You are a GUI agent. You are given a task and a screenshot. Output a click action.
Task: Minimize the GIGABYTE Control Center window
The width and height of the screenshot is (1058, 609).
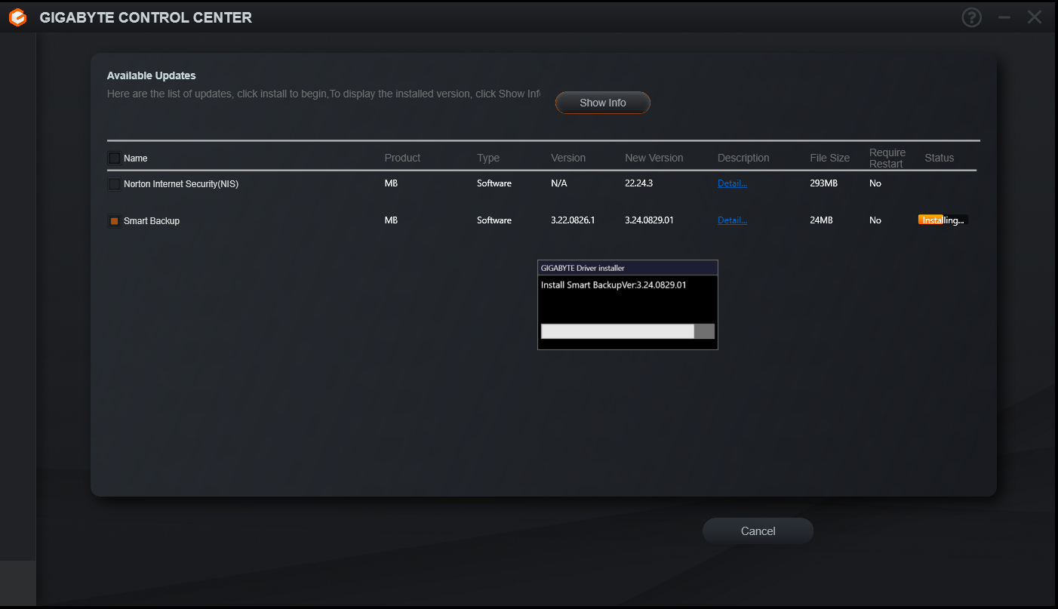click(x=1004, y=17)
